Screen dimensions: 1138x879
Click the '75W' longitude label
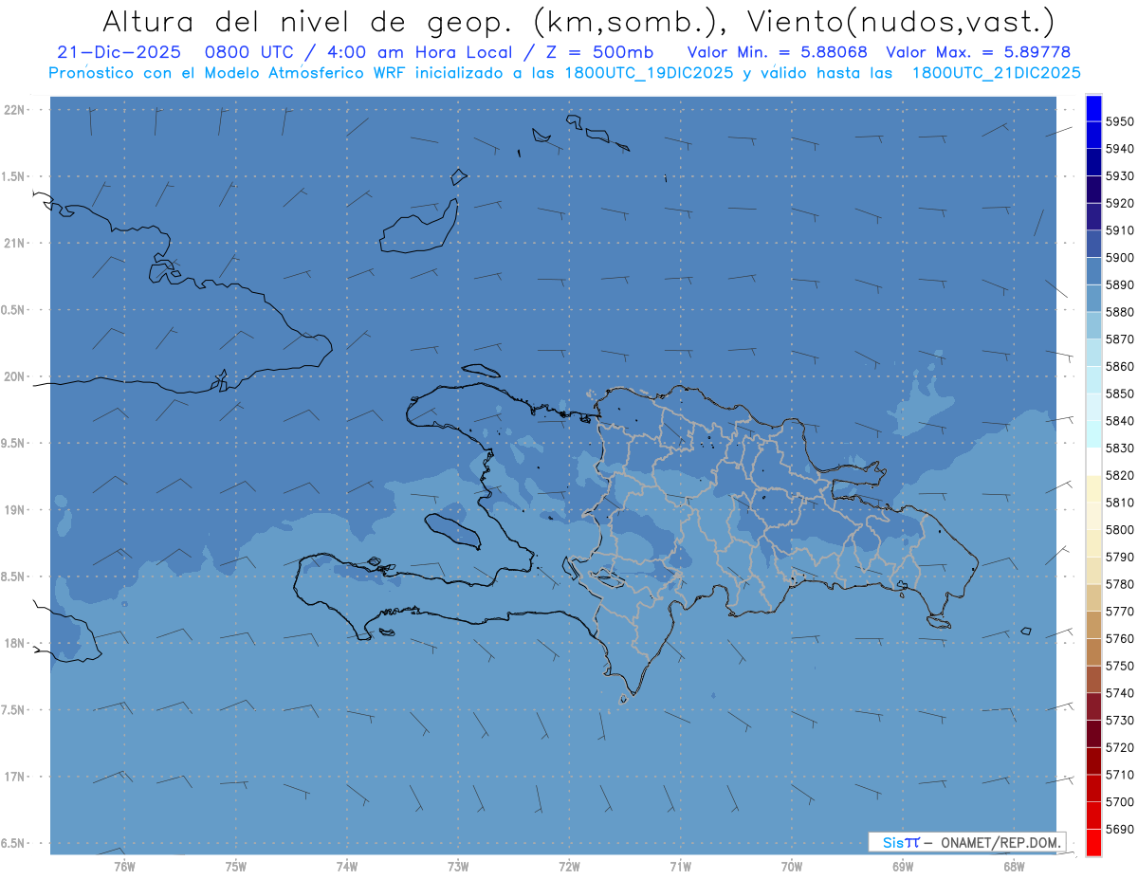click(x=236, y=867)
